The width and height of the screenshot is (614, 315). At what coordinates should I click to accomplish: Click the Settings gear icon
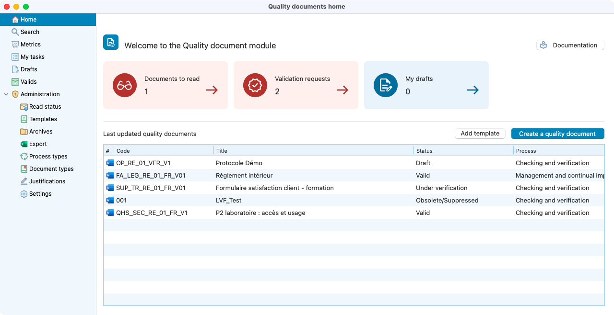pos(24,194)
